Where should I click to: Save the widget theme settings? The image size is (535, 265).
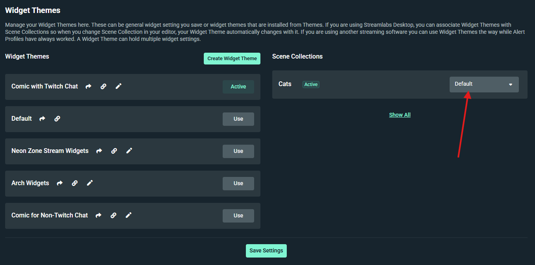click(266, 250)
